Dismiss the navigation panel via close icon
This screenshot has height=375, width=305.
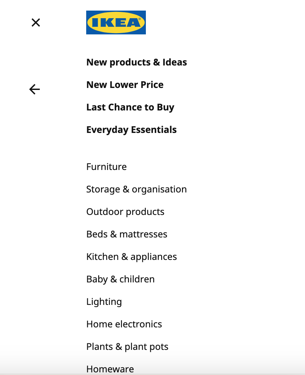(x=35, y=22)
